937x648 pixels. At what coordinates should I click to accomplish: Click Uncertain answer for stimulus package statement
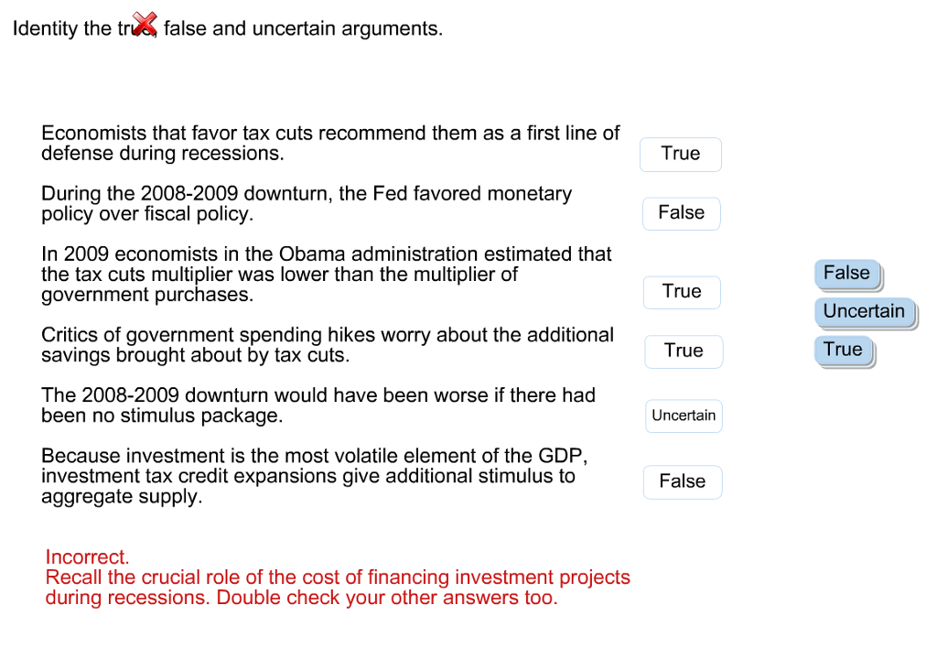coord(684,416)
